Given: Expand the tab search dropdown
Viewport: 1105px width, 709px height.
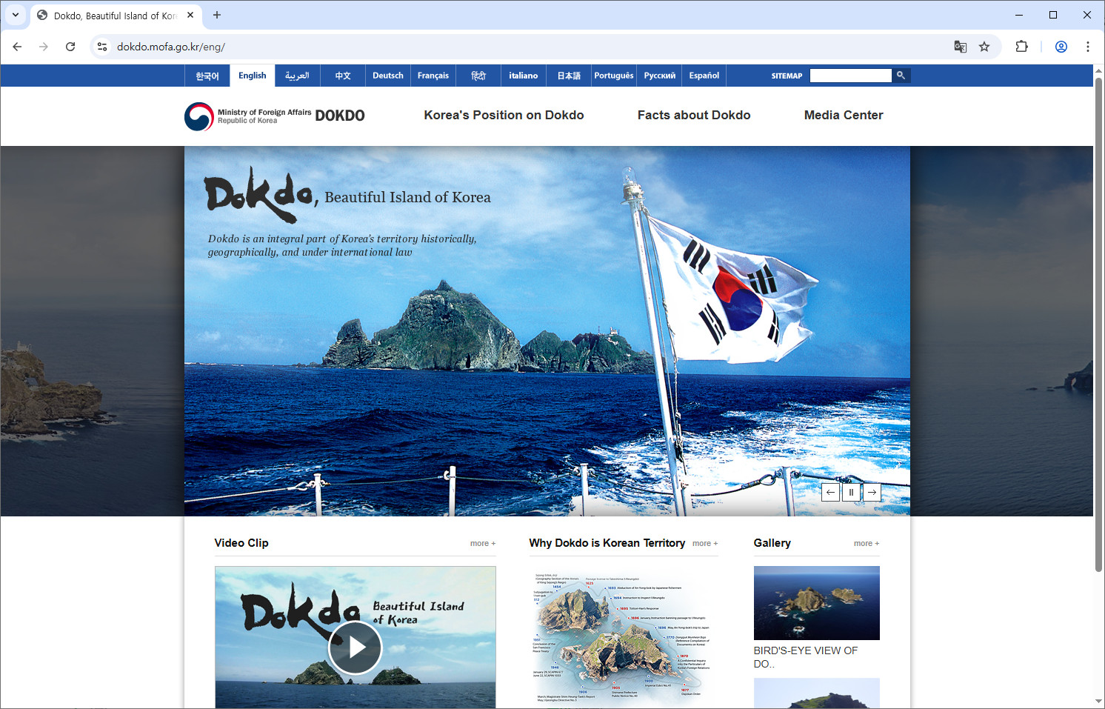Looking at the screenshot, I should click(15, 15).
